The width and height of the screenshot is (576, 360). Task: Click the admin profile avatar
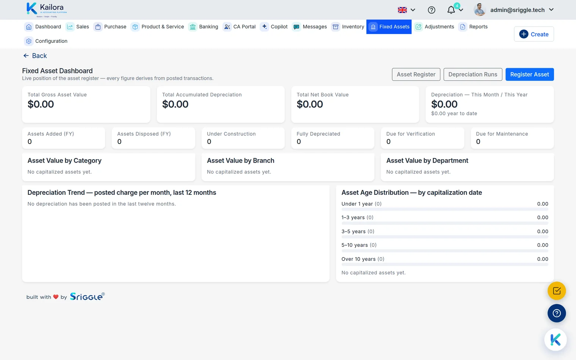pyautogui.click(x=480, y=10)
